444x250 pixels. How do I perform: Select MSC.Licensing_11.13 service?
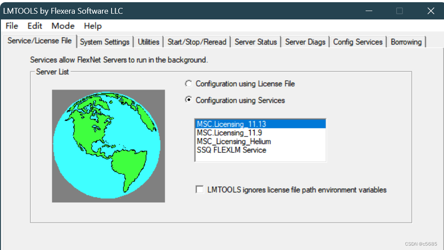coord(260,124)
